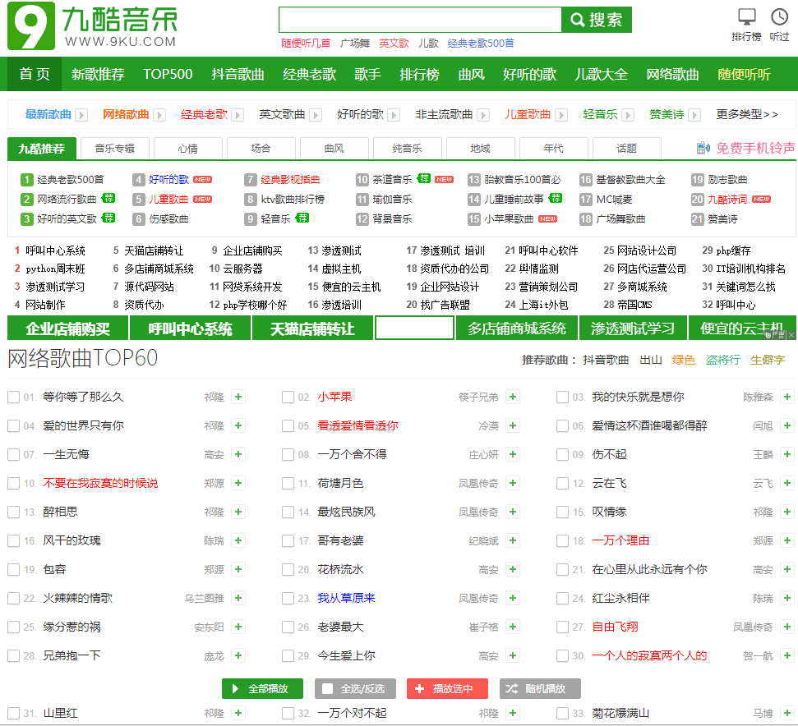Click the 免费手机铃声 phone icon
The height and width of the screenshot is (726, 798).
[703, 148]
